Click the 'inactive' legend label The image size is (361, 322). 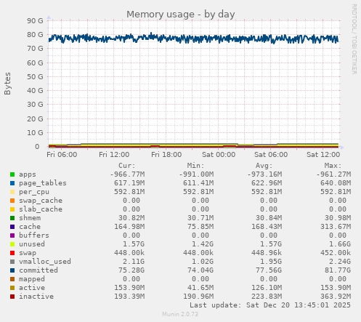(36, 297)
